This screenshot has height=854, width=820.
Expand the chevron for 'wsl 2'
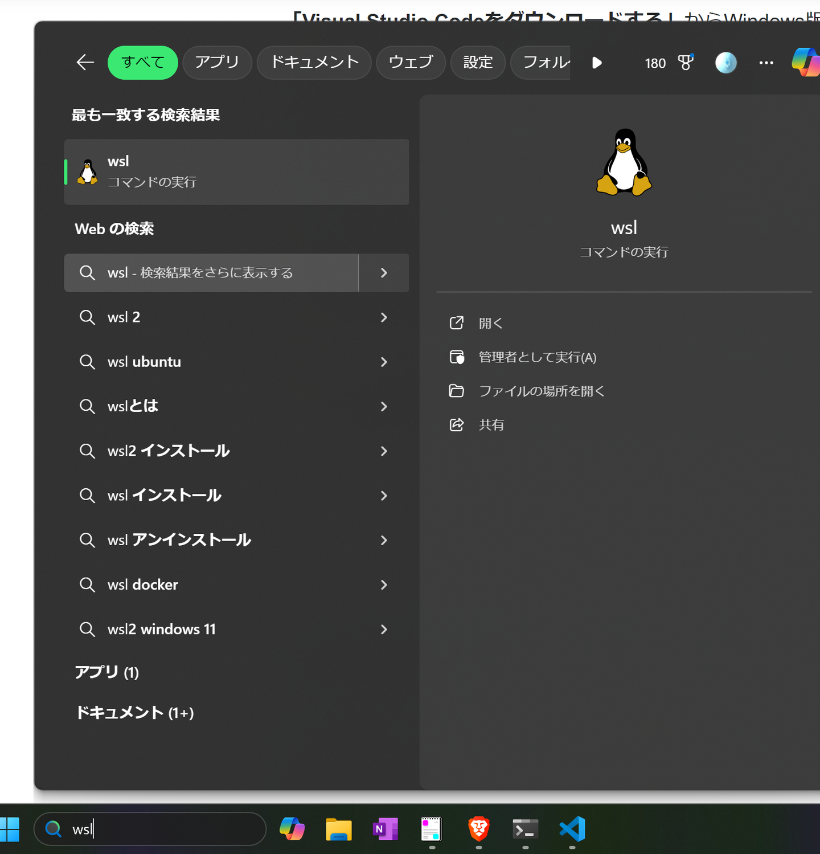[384, 317]
